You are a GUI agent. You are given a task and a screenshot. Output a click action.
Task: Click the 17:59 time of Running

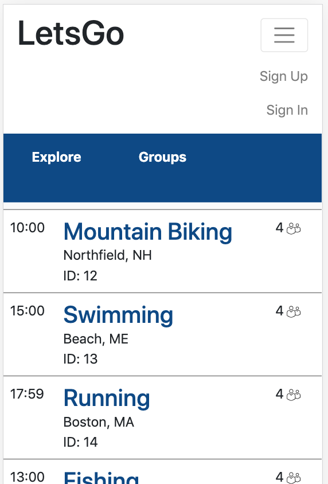(x=27, y=394)
